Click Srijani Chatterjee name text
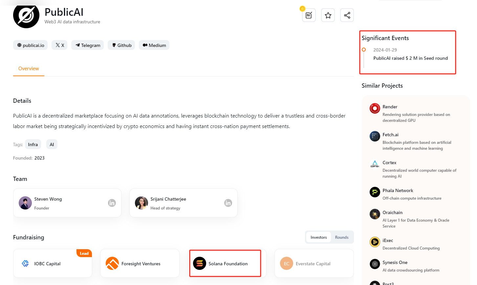Viewport: 477px width, 285px height. click(x=168, y=199)
